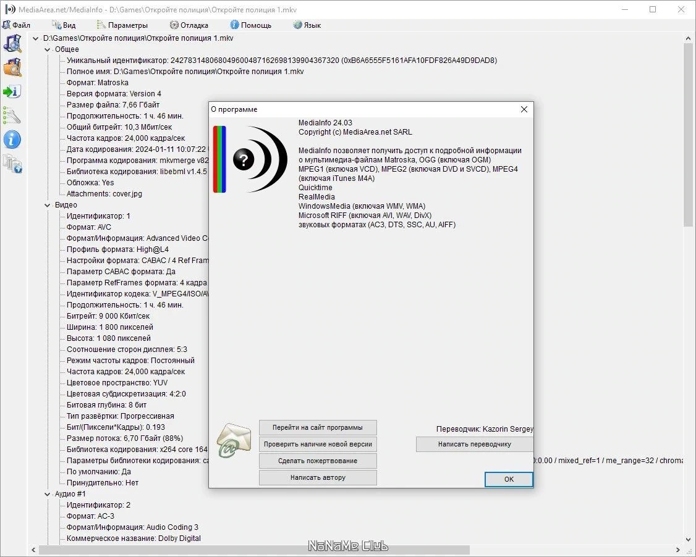Select the row Тип развёртки: Прогрессивная
This screenshot has height=557, width=696.
click(x=121, y=416)
